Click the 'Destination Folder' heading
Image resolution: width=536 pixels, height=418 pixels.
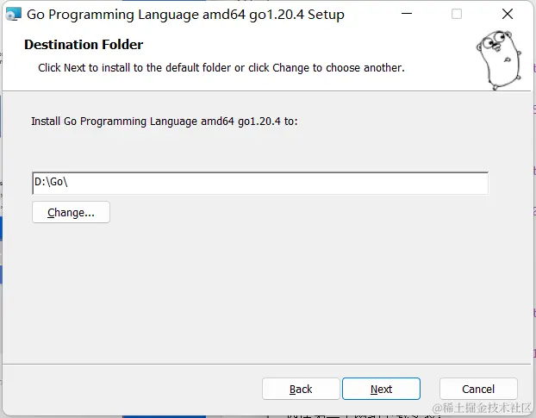[x=84, y=45]
